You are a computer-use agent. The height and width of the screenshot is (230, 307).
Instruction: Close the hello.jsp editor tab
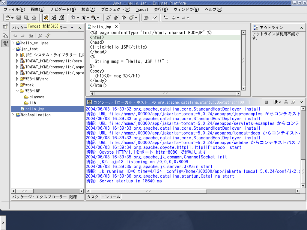(x=117, y=27)
